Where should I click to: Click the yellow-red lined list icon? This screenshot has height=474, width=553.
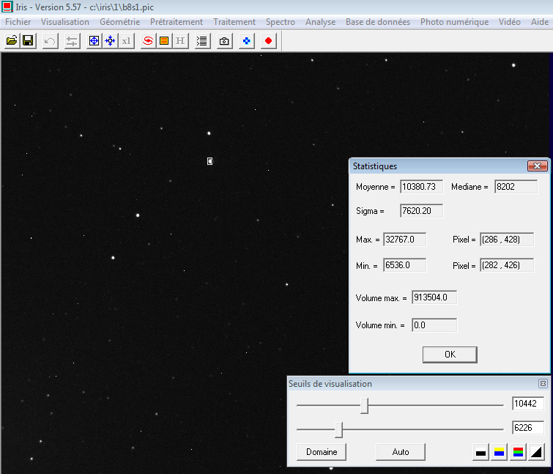coord(164,41)
